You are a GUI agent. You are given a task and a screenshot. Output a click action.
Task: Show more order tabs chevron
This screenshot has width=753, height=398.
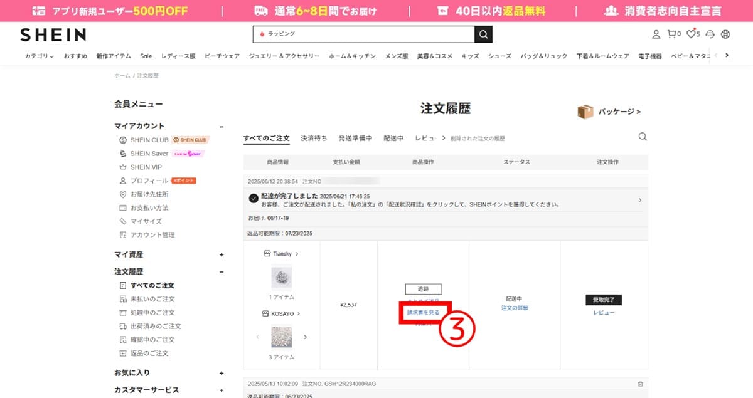(x=443, y=138)
